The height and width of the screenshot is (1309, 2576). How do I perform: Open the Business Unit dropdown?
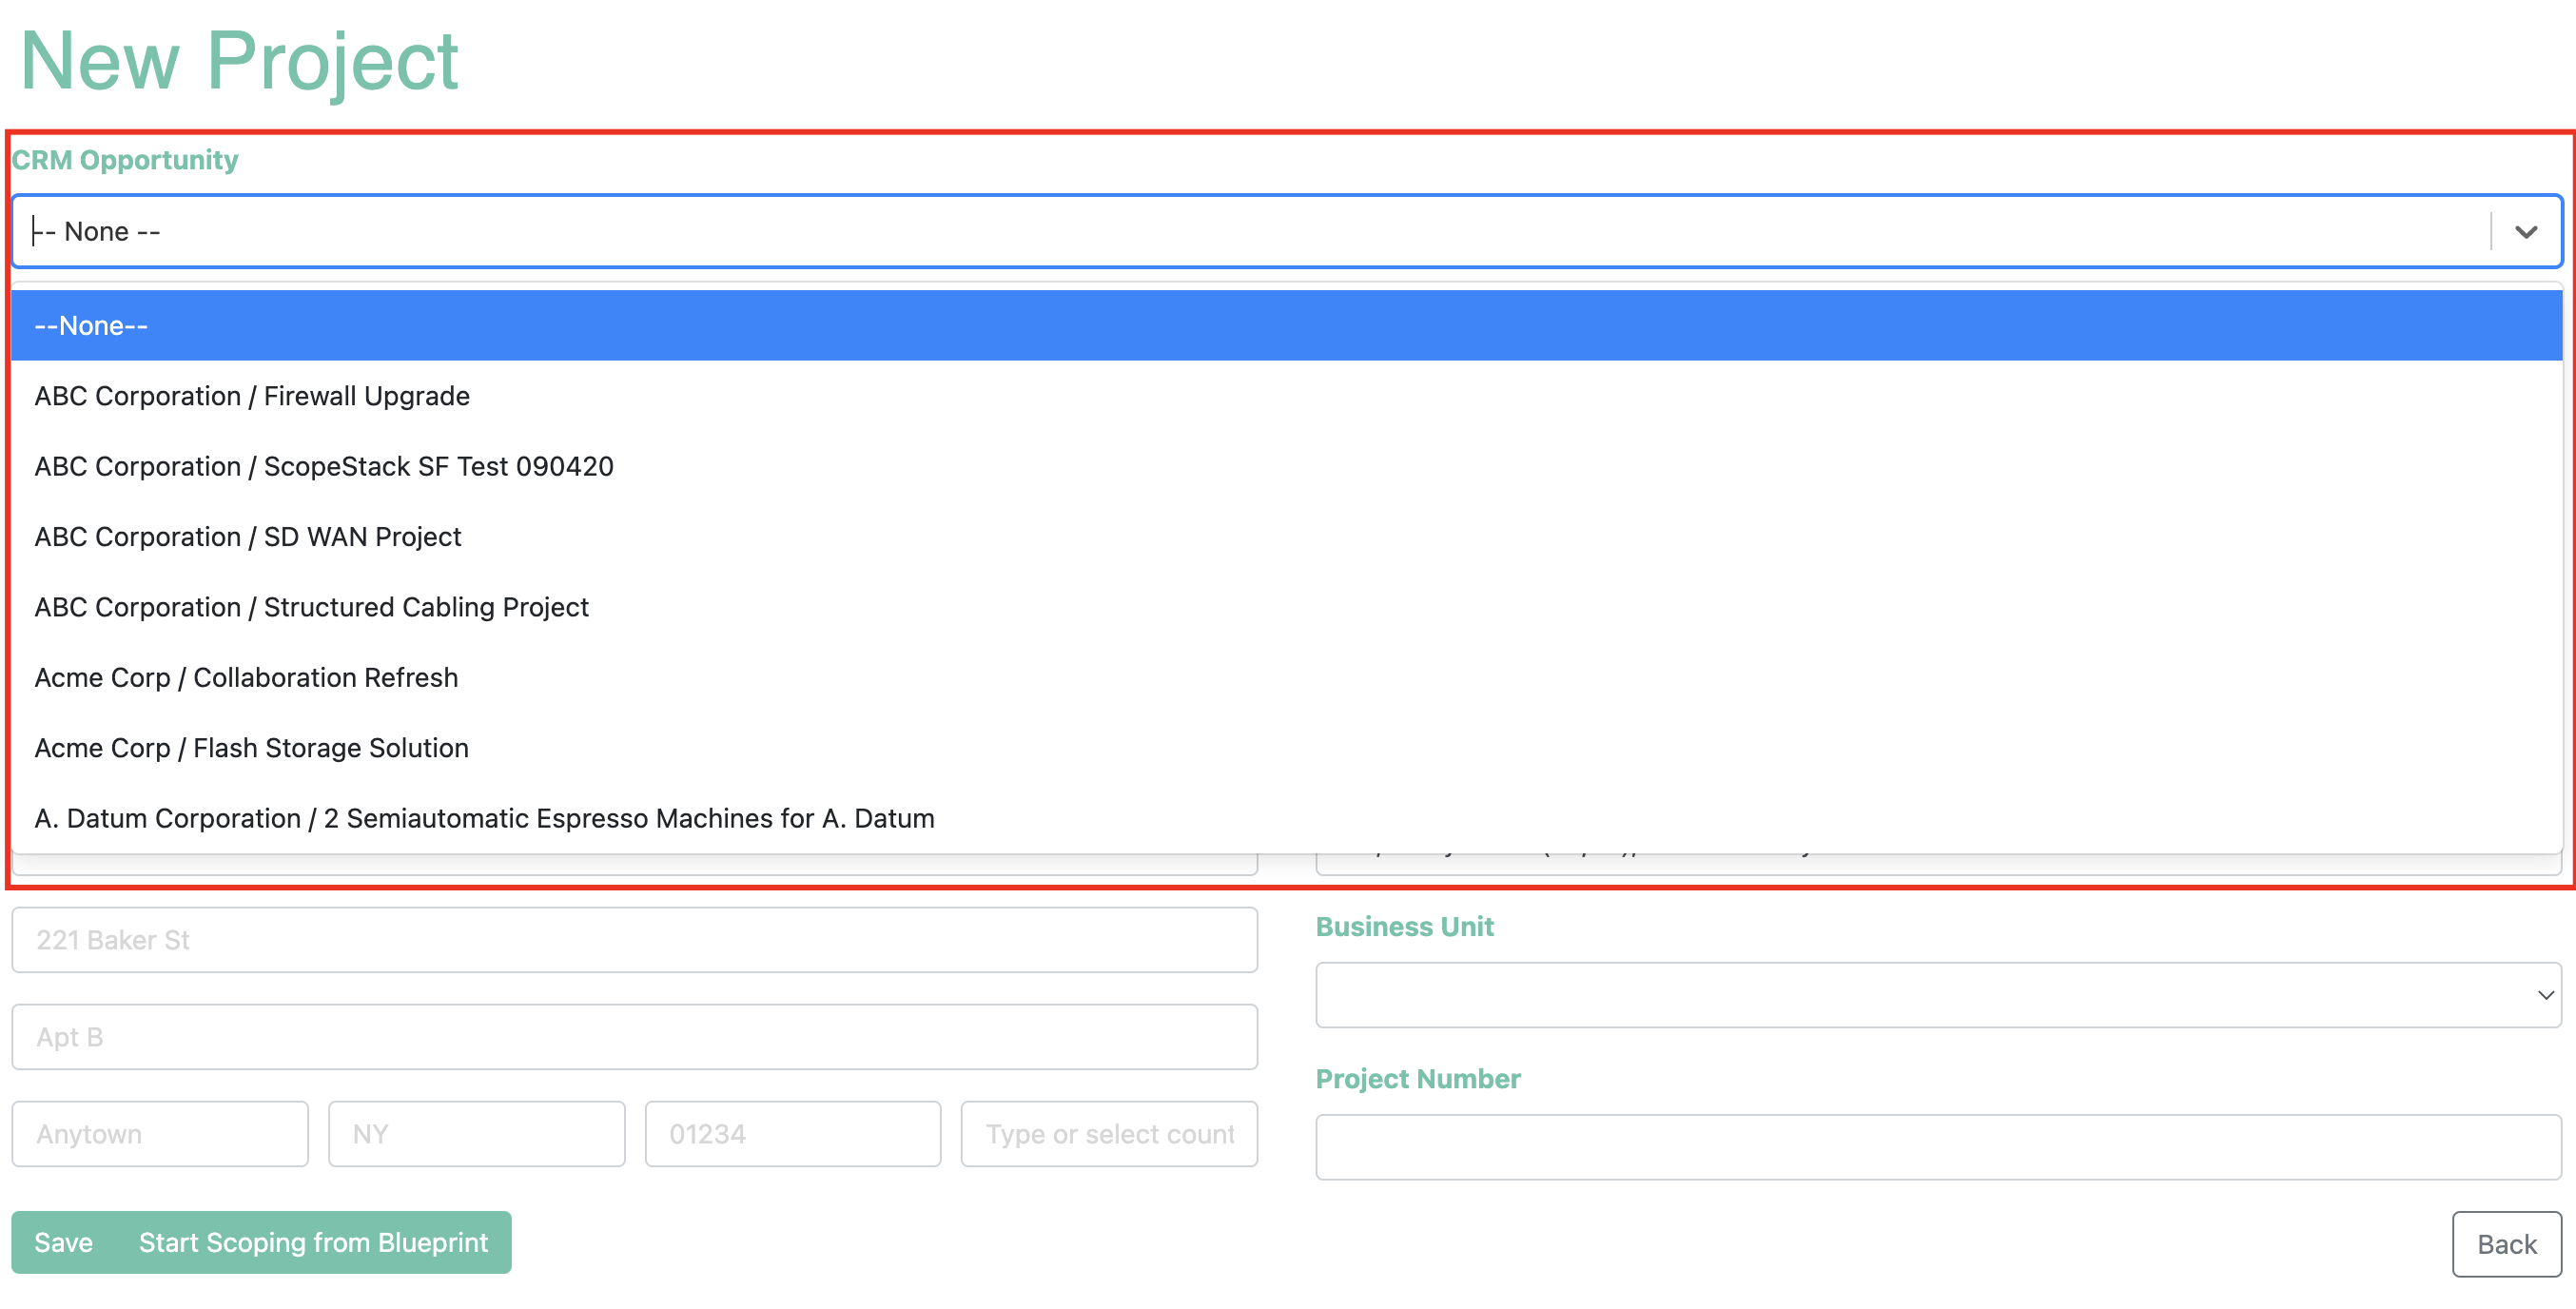1938,995
